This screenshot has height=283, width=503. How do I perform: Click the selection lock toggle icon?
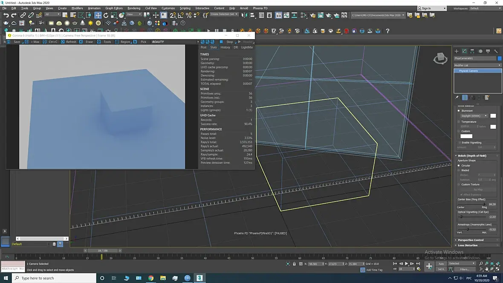tap(295, 264)
